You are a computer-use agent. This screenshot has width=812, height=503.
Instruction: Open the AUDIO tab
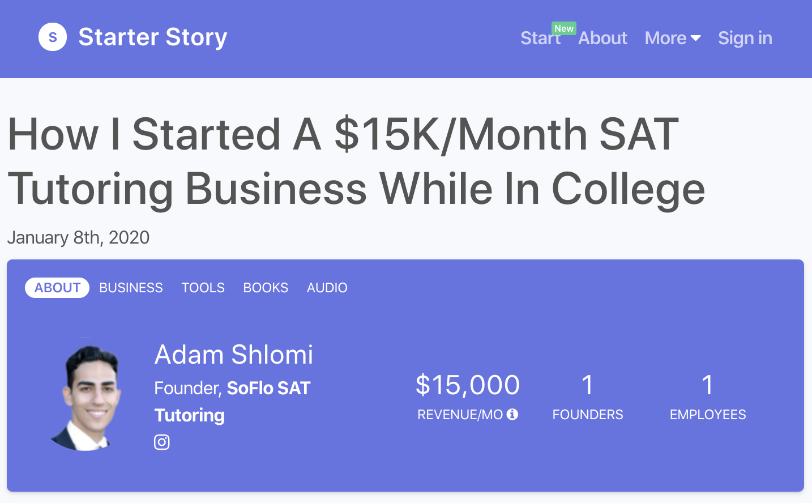click(x=327, y=288)
